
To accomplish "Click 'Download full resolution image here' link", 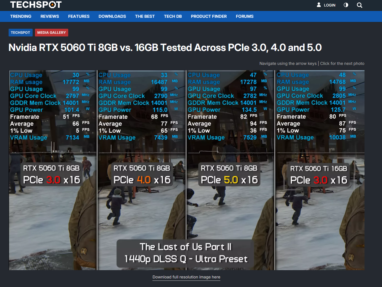I will coord(187,277).
